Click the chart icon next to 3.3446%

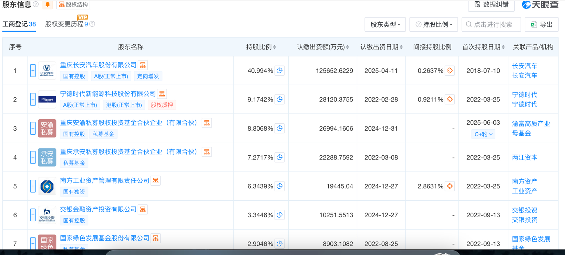tap(280, 215)
